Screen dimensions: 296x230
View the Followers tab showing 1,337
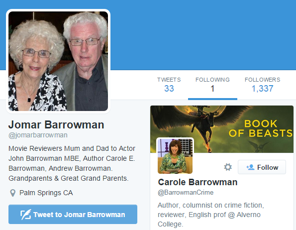point(262,85)
